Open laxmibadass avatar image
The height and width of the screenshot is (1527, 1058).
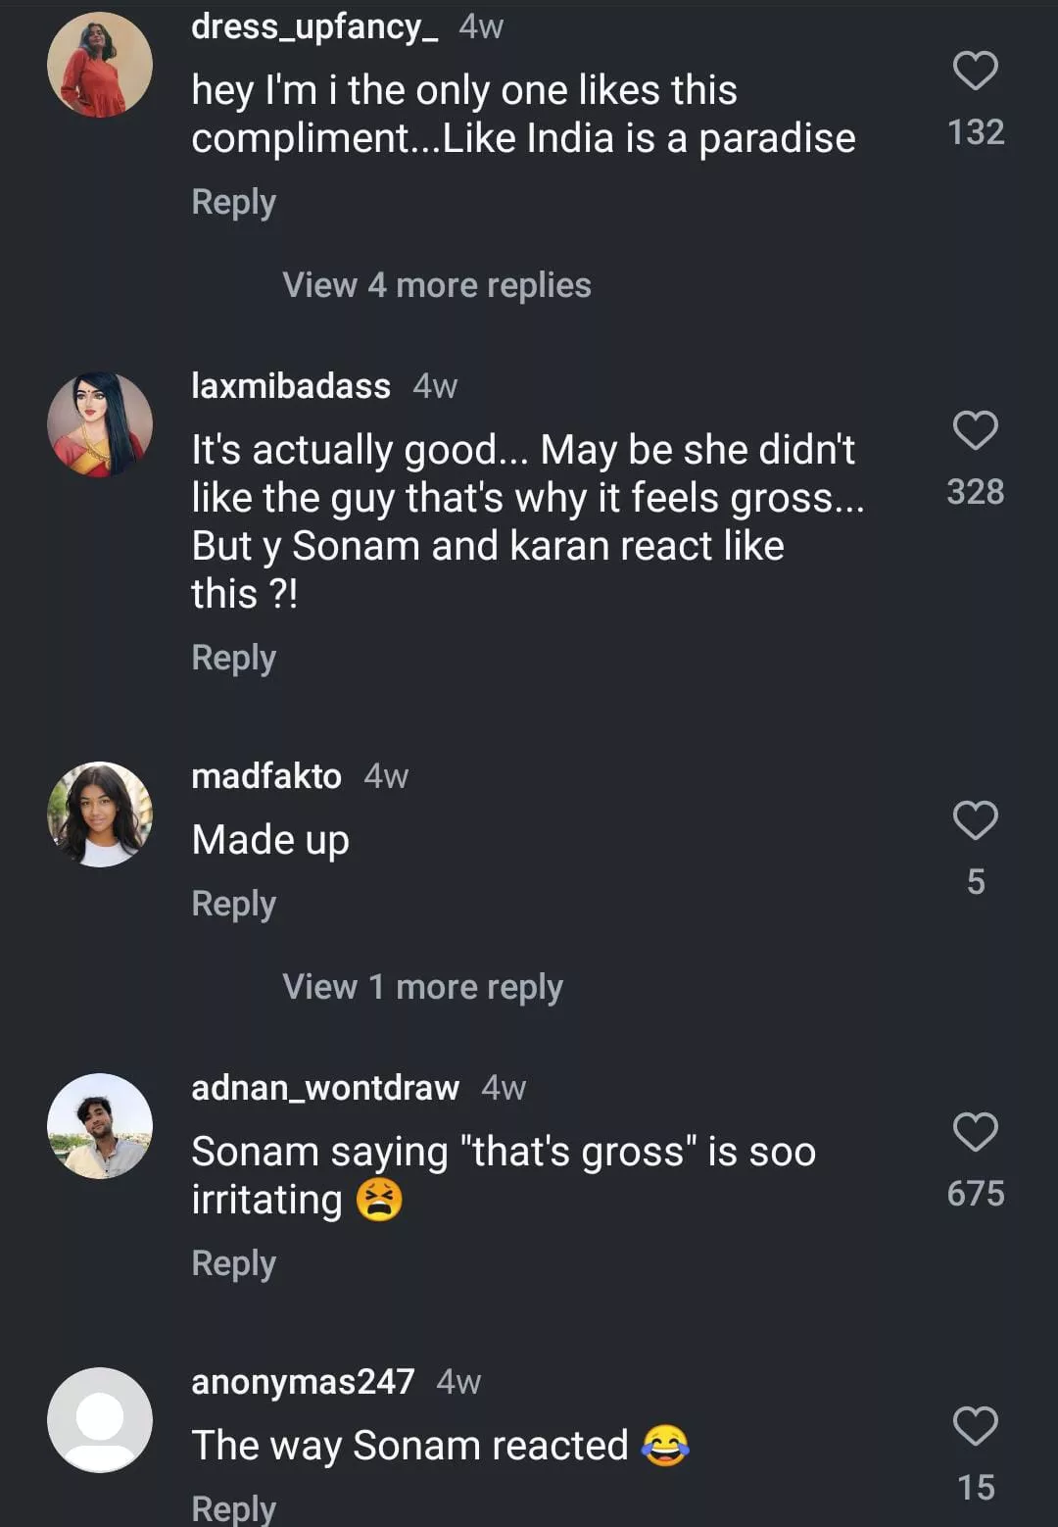[x=100, y=424]
